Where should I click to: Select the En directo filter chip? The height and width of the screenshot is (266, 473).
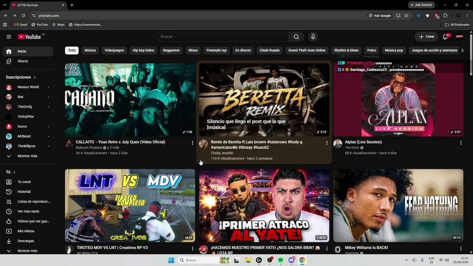coord(243,50)
